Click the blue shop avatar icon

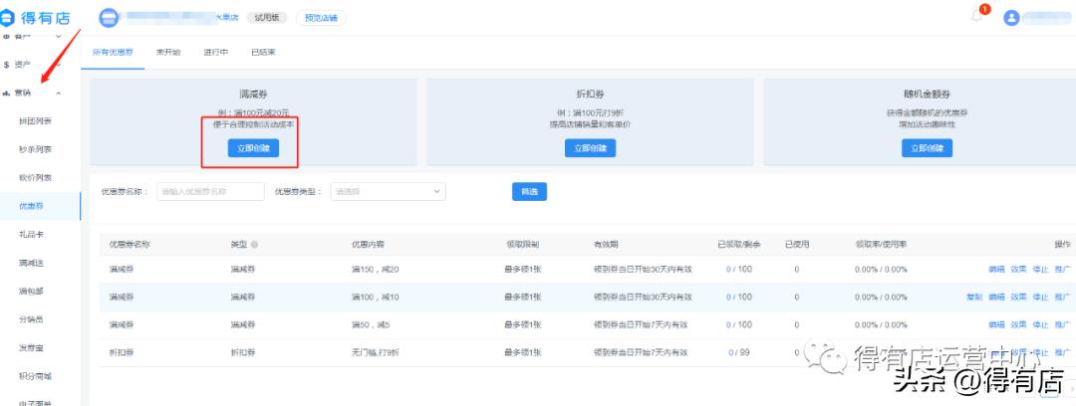pos(109,18)
